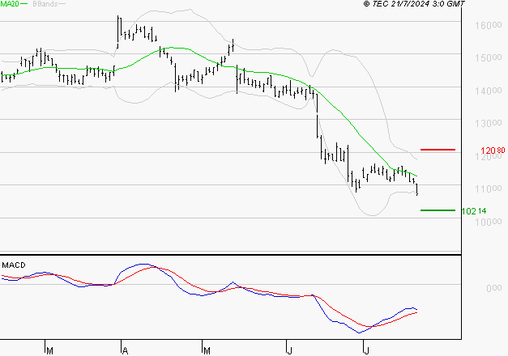Image resolution: width=508 pixels, height=356 pixels.
Task: Click the 130.00 price axis label
Action: [489, 123]
